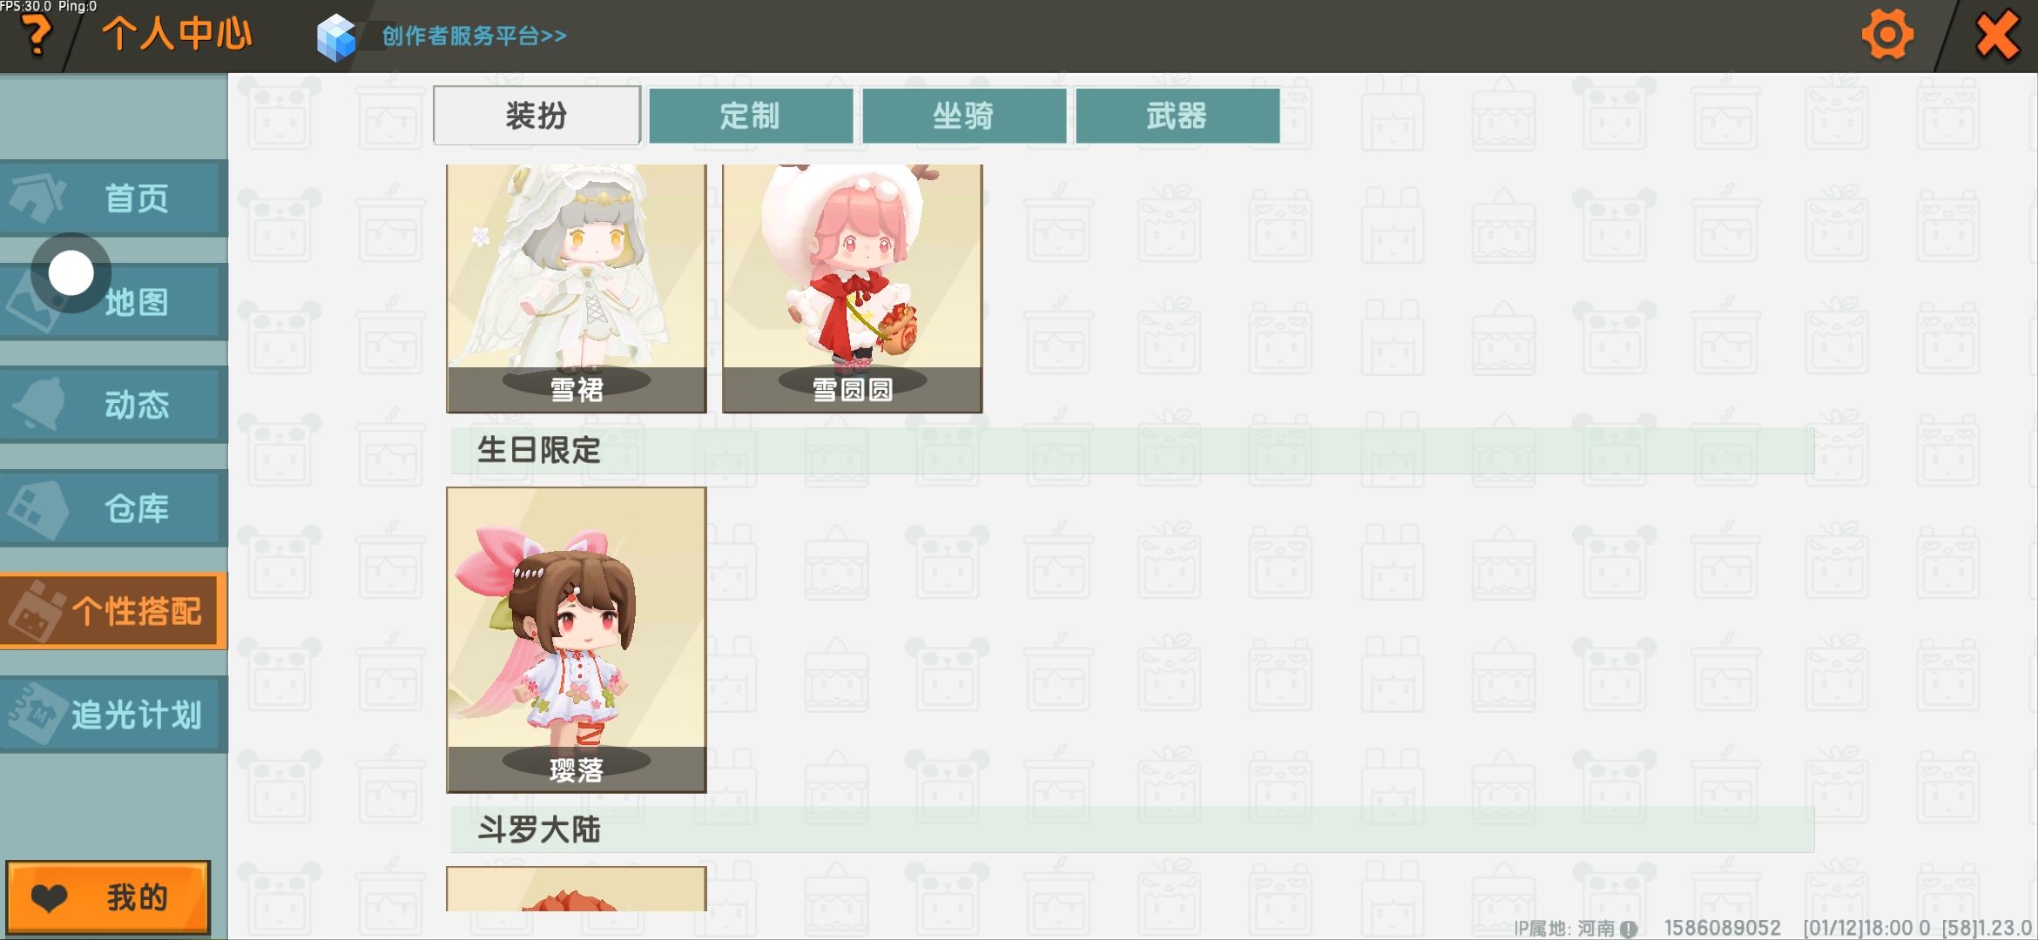The height and width of the screenshot is (940, 2038).
Task: Open the 创作者服务平台>> link
Action: [474, 37]
